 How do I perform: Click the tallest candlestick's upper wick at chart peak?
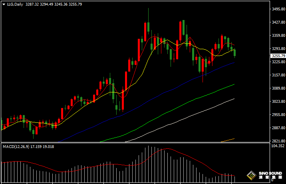(x=149, y=14)
